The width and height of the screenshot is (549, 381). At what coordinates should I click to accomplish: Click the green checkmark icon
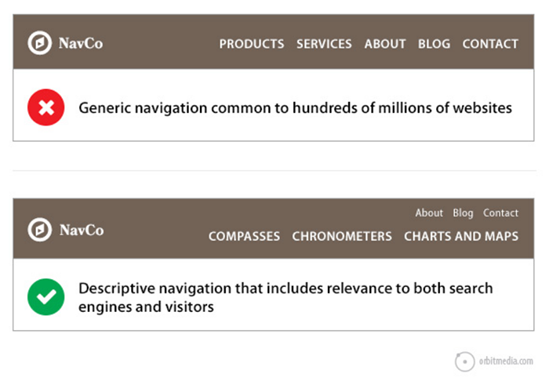46,297
